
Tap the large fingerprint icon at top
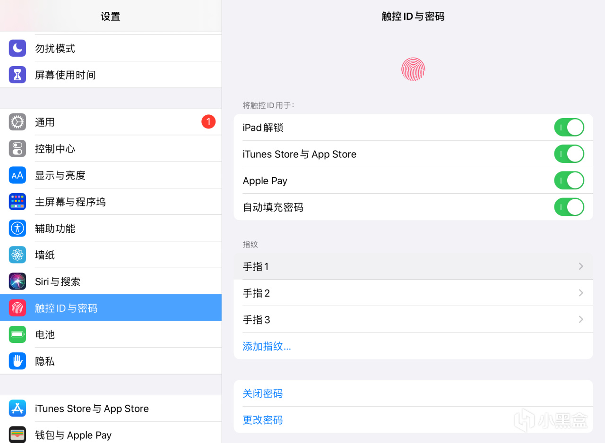pyautogui.click(x=413, y=69)
